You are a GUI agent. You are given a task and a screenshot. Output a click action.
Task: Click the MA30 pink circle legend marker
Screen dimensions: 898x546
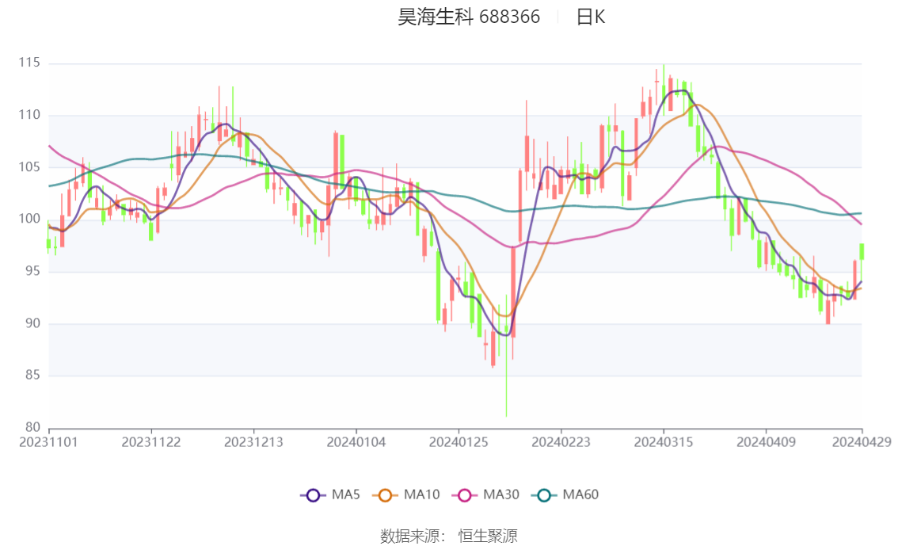466,495
